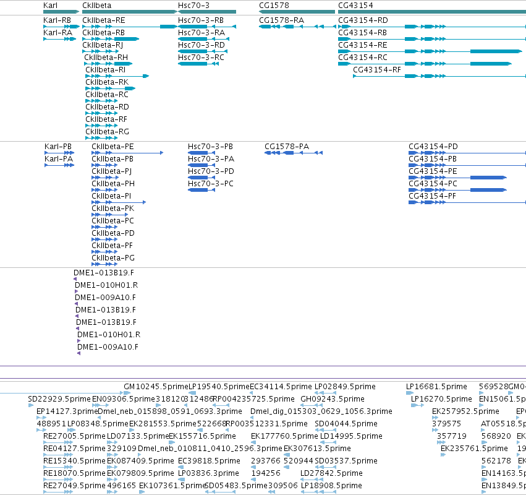Click the Hsc70-3-RA transcript label
The width and height of the screenshot is (526, 495).
tap(201, 33)
